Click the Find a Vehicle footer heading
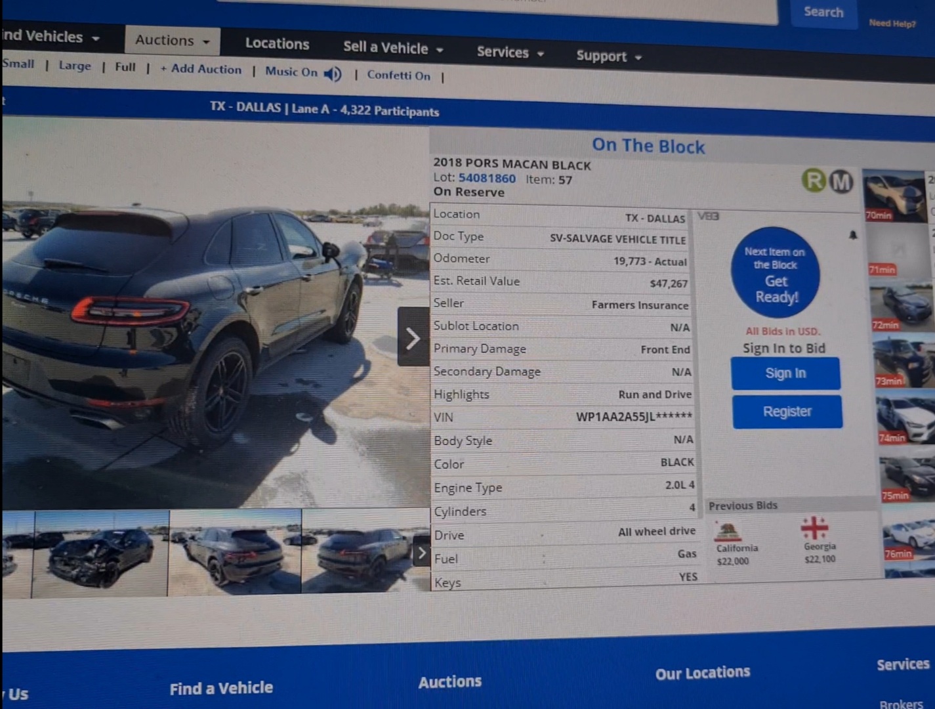The image size is (935, 709). [221, 689]
